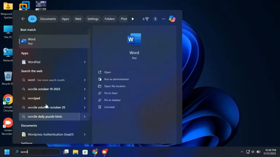Viewport: 280px width, 157px height.
Task: Open the Screen Recorder taskbar icon
Action: click(x=105, y=152)
